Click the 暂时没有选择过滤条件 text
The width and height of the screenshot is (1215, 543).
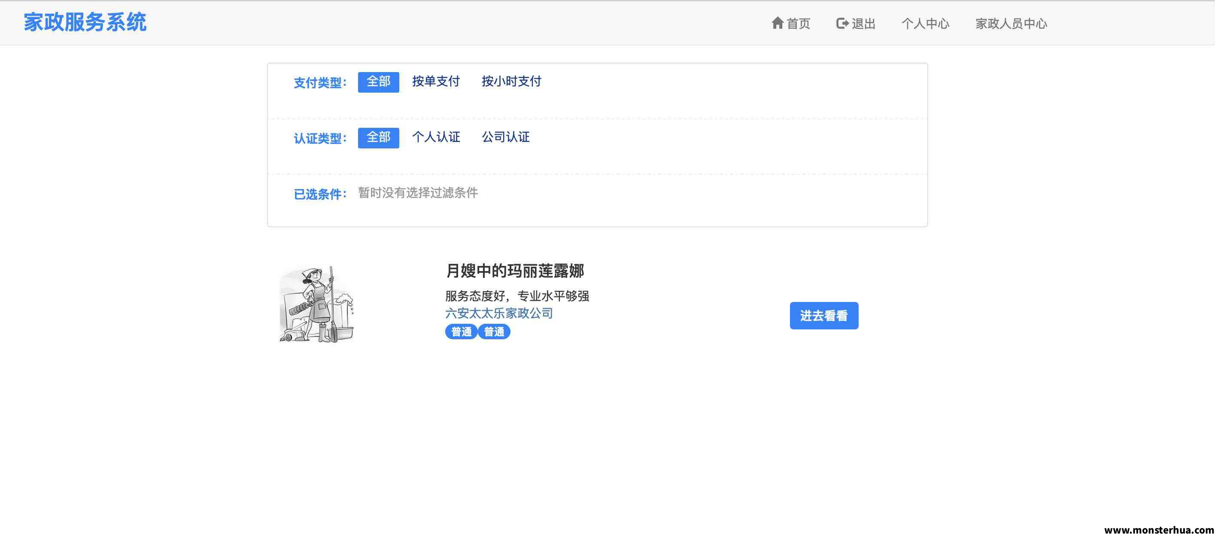(x=418, y=193)
